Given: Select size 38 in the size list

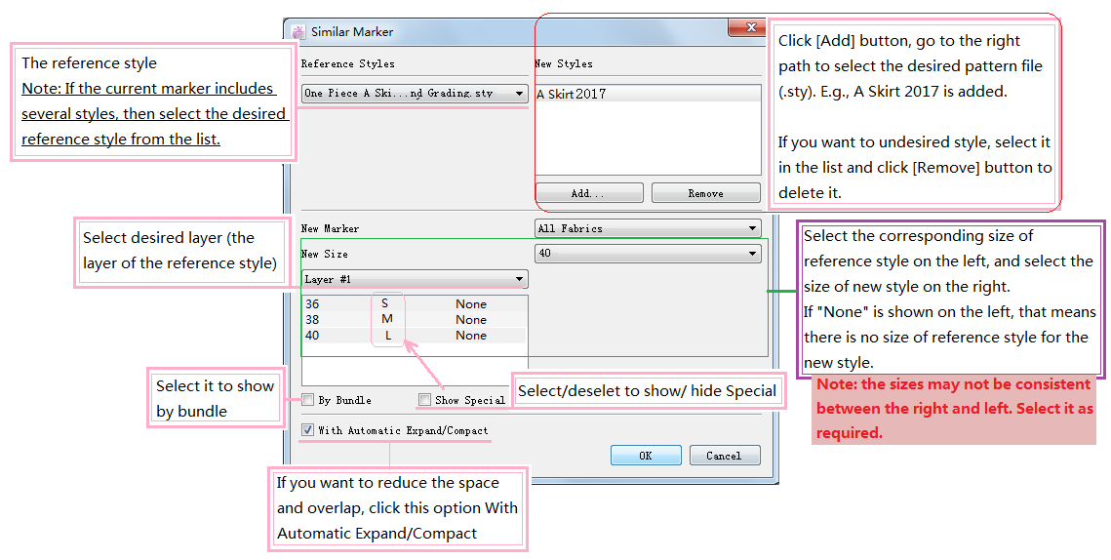Looking at the screenshot, I should tap(312, 320).
